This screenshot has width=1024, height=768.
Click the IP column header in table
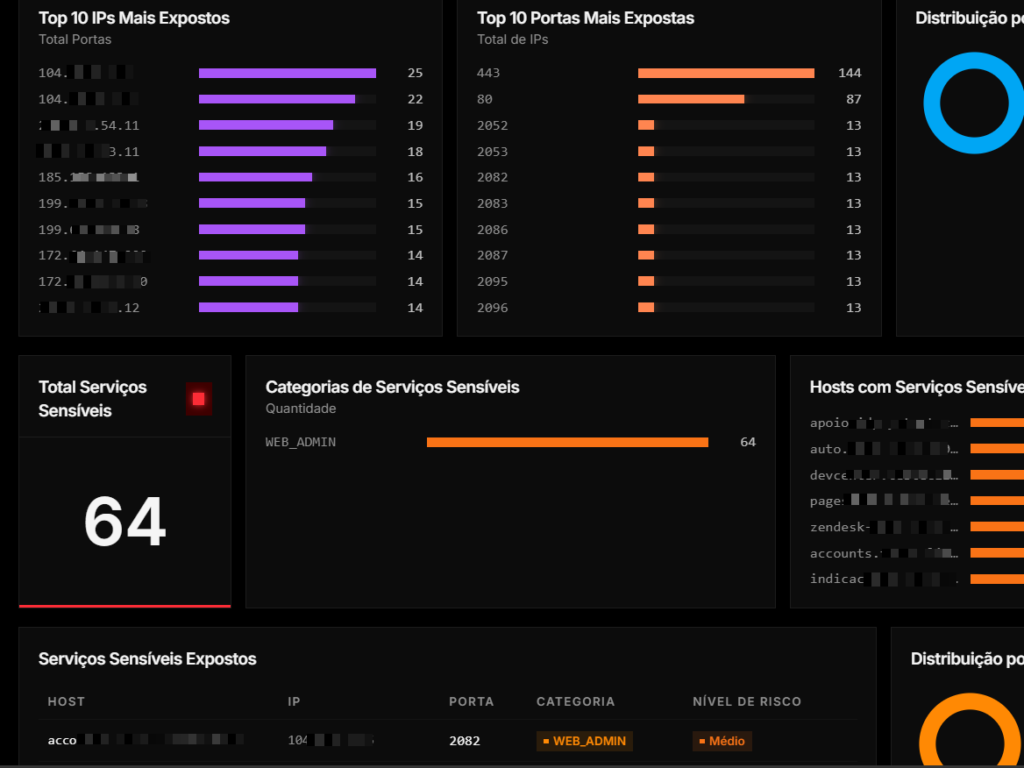pos(294,701)
